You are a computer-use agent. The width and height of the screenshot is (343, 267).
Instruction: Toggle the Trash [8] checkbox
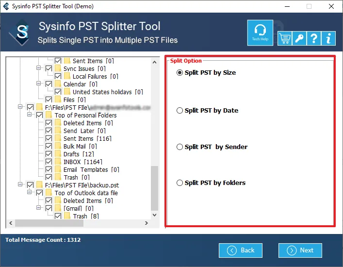pos(58,216)
